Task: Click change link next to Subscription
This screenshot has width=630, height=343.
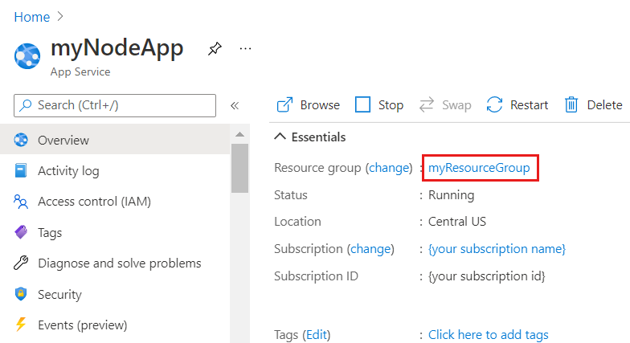Action: pos(371,249)
